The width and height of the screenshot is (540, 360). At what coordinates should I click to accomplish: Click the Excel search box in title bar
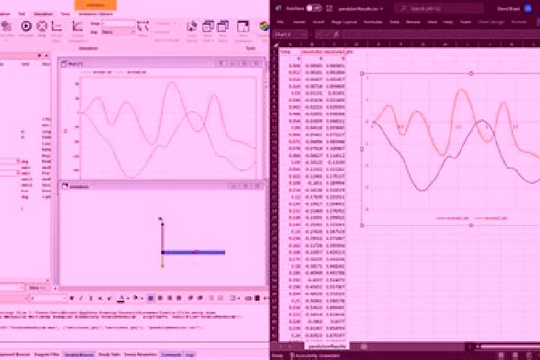(439, 8)
